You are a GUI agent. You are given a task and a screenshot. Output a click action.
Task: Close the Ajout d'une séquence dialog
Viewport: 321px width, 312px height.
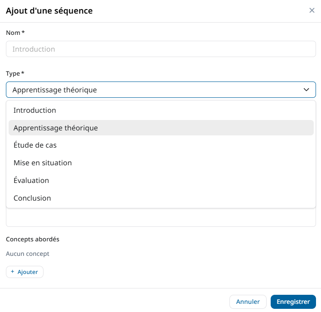(312, 10)
